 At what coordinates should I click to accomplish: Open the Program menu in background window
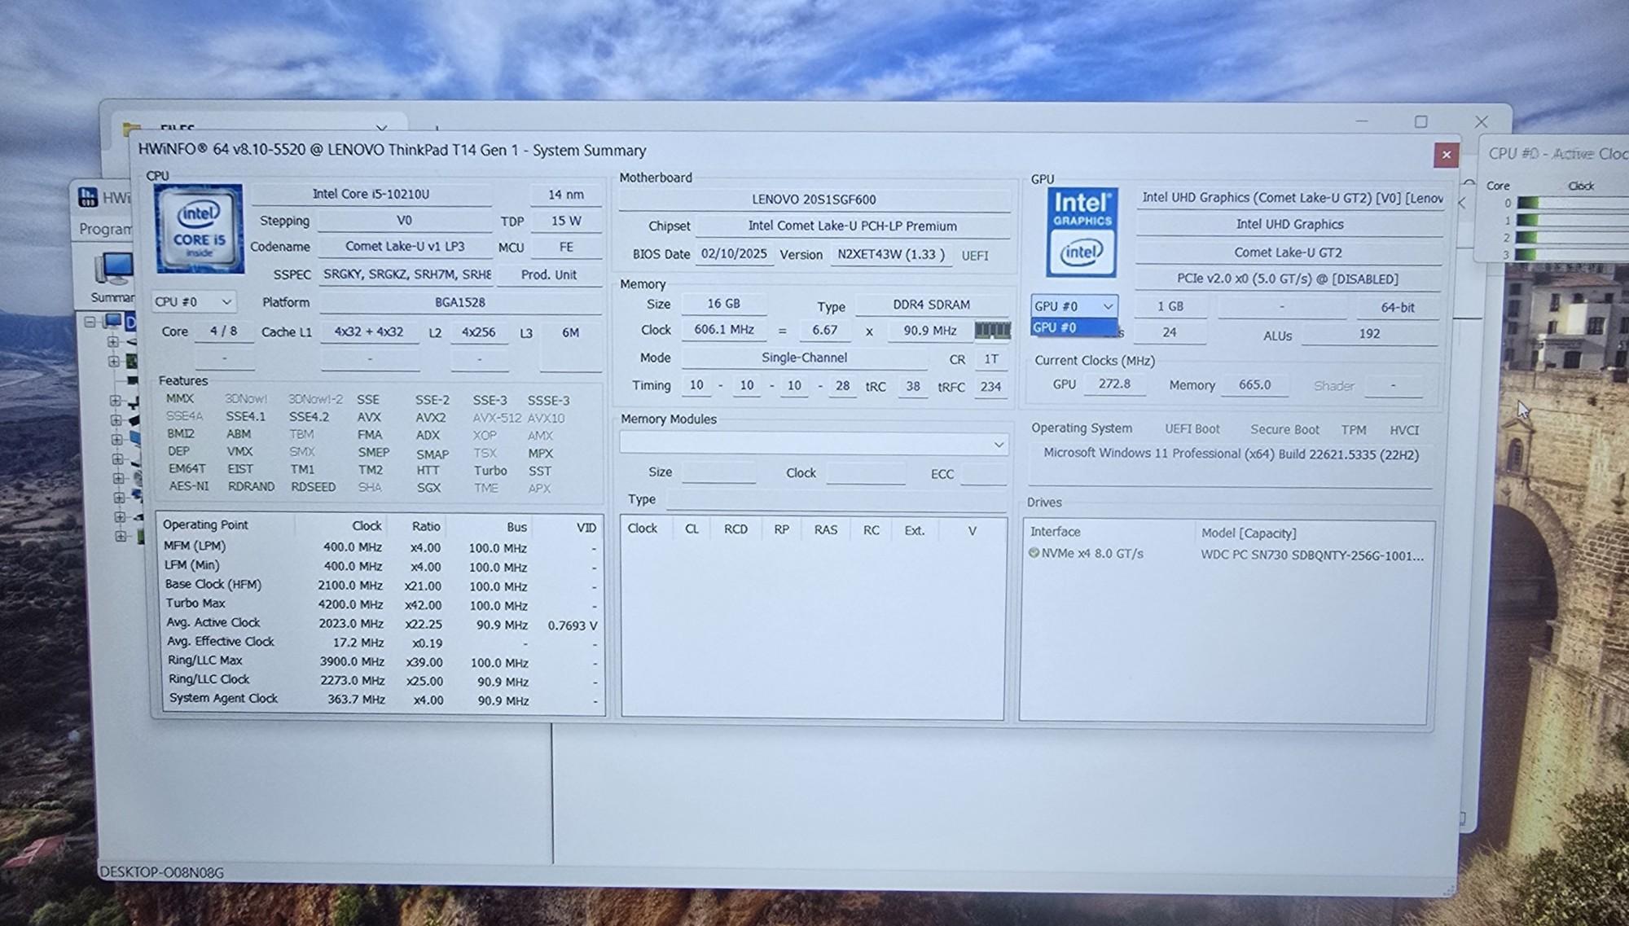[104, 230]
